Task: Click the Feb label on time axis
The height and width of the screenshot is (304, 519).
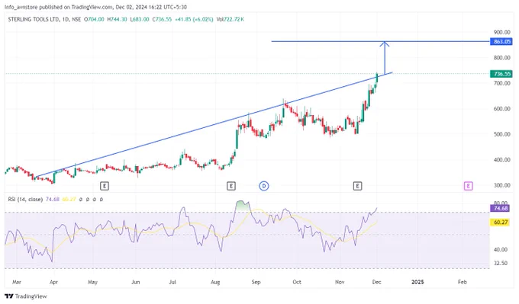Action: (463, 282)
